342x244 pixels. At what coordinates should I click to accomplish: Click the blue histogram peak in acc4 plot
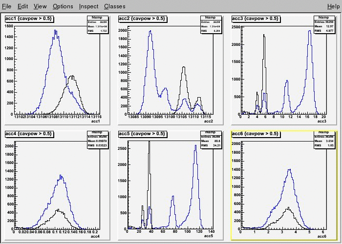(x=61, y=175)
